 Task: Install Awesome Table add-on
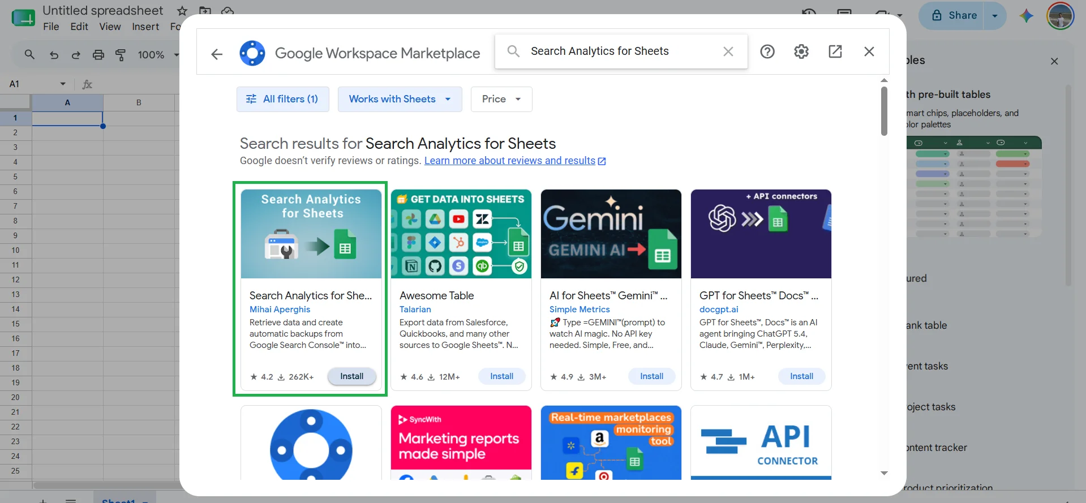(x=502, y=376)
